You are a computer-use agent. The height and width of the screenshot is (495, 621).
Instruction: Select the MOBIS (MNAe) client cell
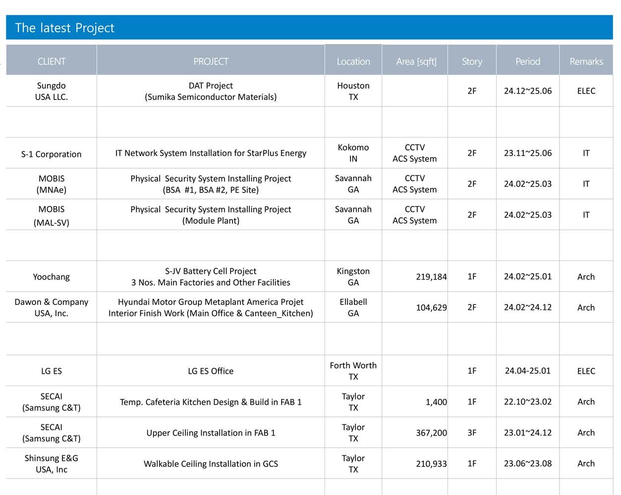[52, 184]
